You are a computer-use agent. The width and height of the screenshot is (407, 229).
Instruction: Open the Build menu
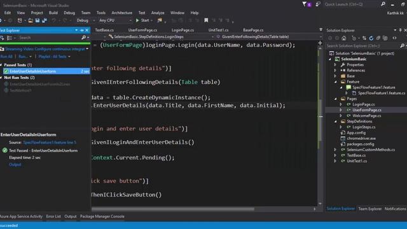click(x=53, y=13)
